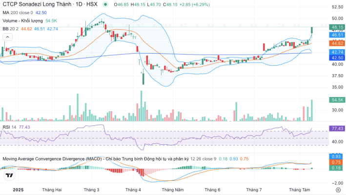
Task: Collapse the indicator legend with the chevron button
Action: pyautogui.click(x=7, y=37)
